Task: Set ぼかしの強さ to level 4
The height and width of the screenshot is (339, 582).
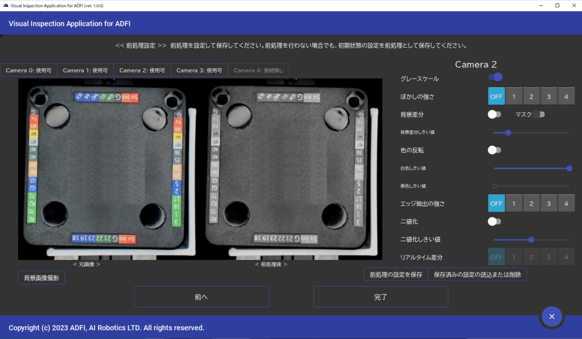Action: (x=566, y=96)
